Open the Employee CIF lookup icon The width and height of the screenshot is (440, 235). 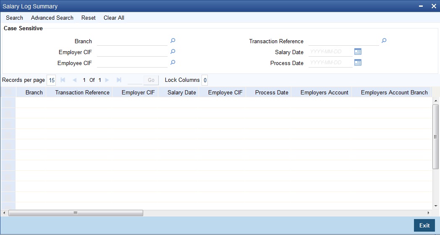click(x=173, y=62)
